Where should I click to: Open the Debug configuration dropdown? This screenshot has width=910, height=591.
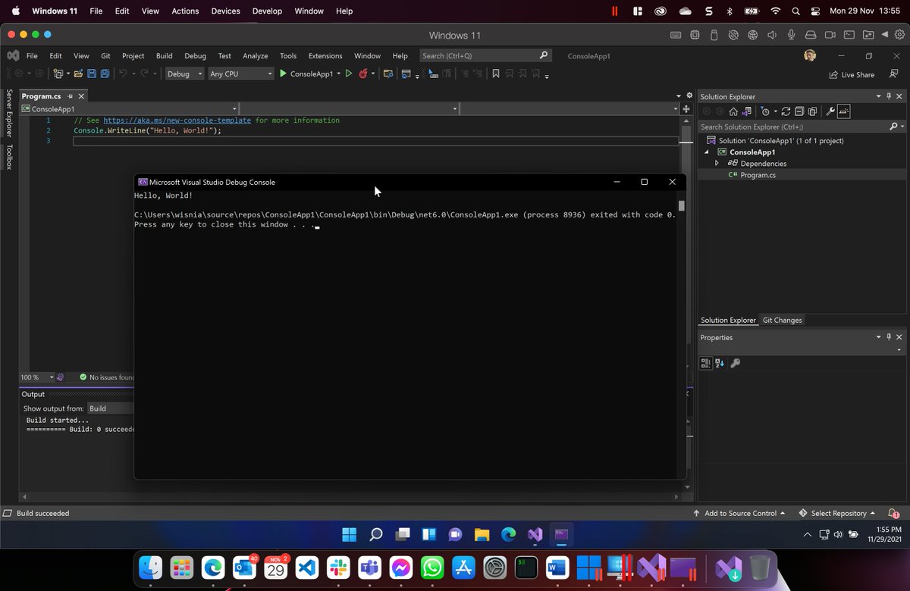click(184, 73)
